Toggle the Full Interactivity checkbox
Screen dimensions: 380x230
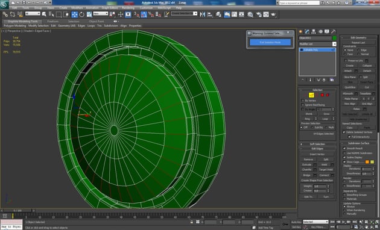[349, 137]
